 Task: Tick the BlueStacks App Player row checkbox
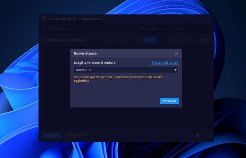[44, 40]
